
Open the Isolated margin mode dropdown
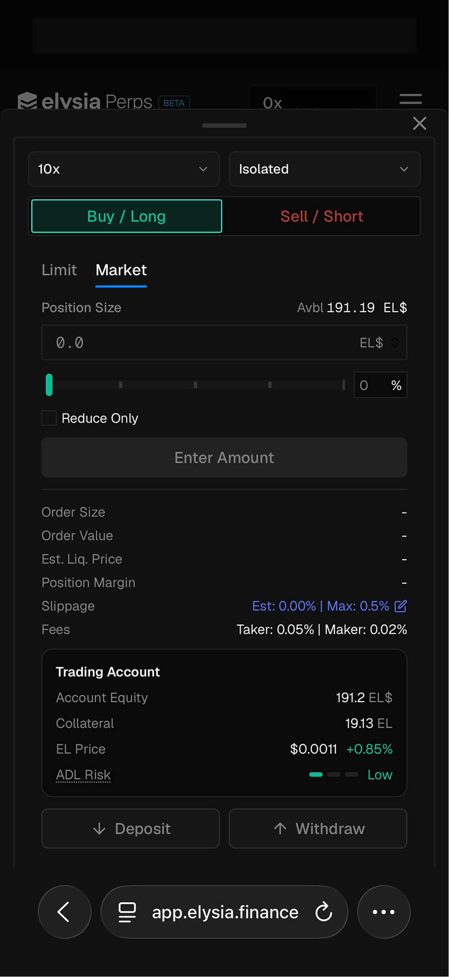pyautogui.click(x=324, y=169)
